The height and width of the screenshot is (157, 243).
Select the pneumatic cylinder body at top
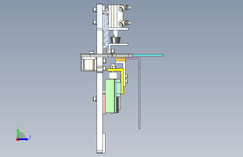115,16
